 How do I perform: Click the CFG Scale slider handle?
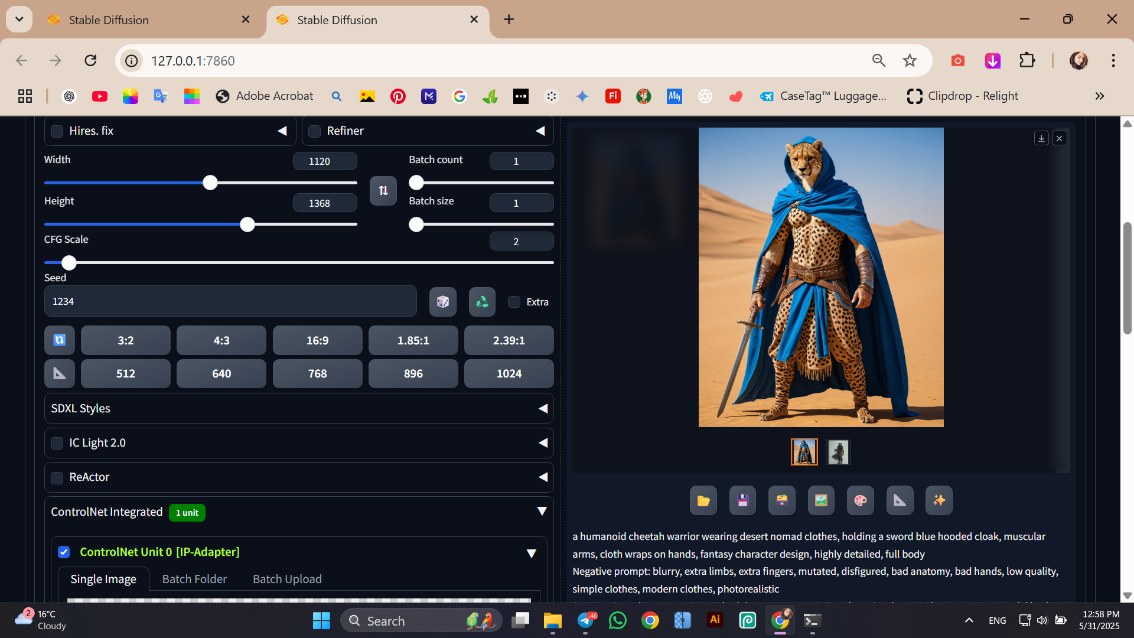click(x=69, y=262)
